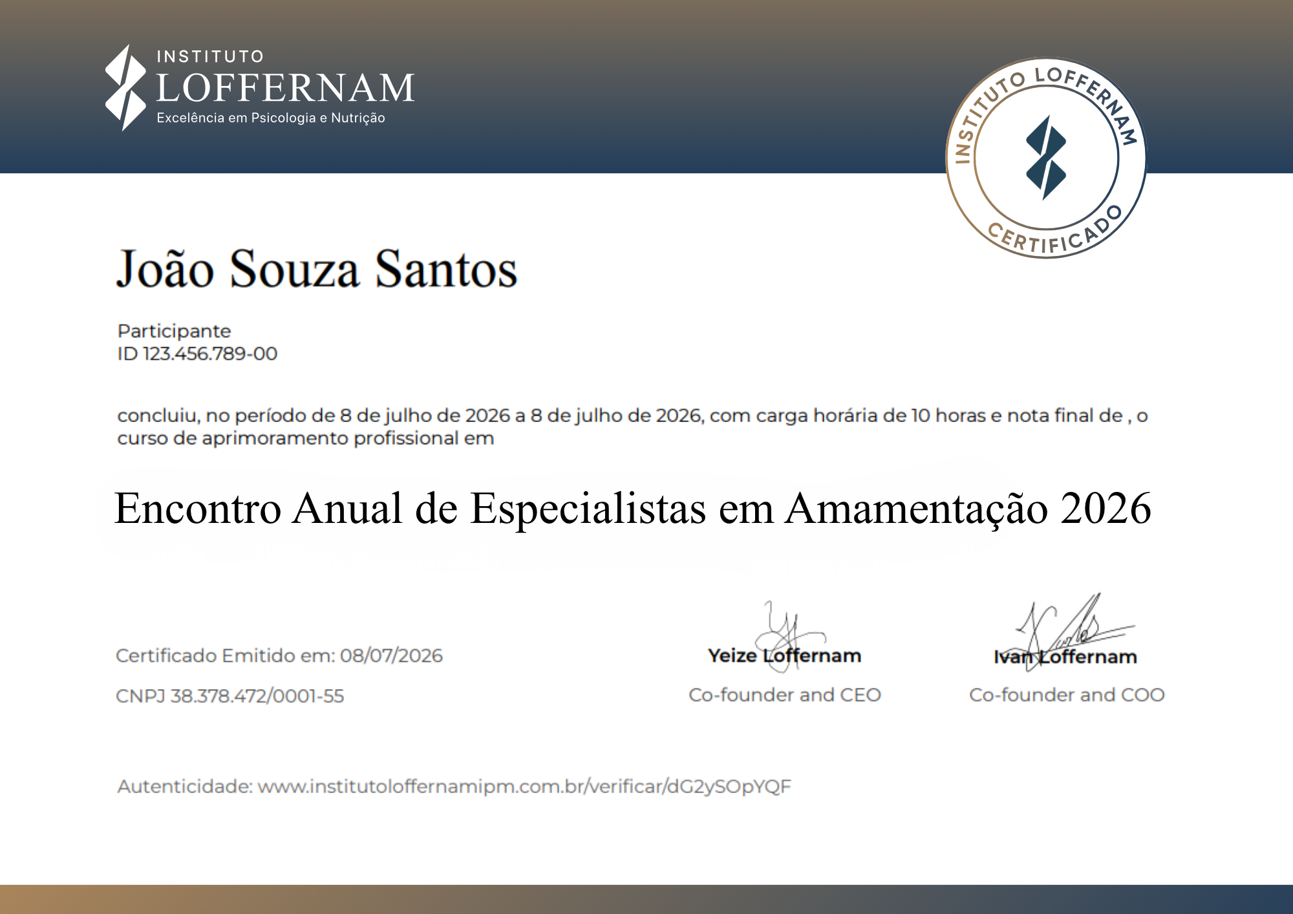The image size is (1293, 914).
Task: Click the 'ID 123.456.789-00' text
Action: pyautogui.click(x=197, y=354)
